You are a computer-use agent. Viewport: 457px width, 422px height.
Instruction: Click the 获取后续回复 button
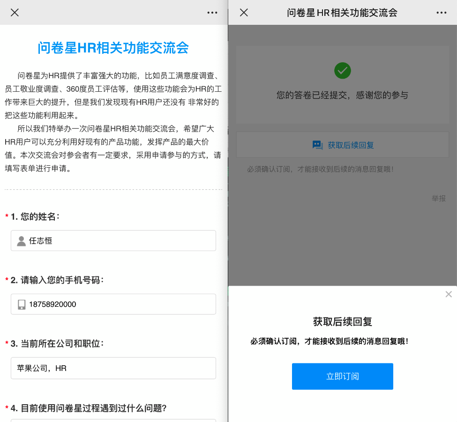coord(343,145)
